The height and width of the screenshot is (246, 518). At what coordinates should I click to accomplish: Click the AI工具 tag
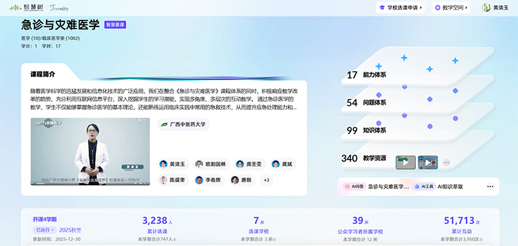[x=424, y=187]
